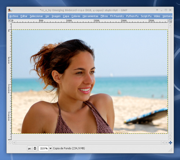Click the horizontal scrollbar right arrow at far end
This screenshot has height=160, width=180.
coord(166,143)
